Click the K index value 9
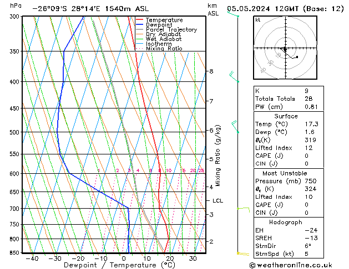 306,91
